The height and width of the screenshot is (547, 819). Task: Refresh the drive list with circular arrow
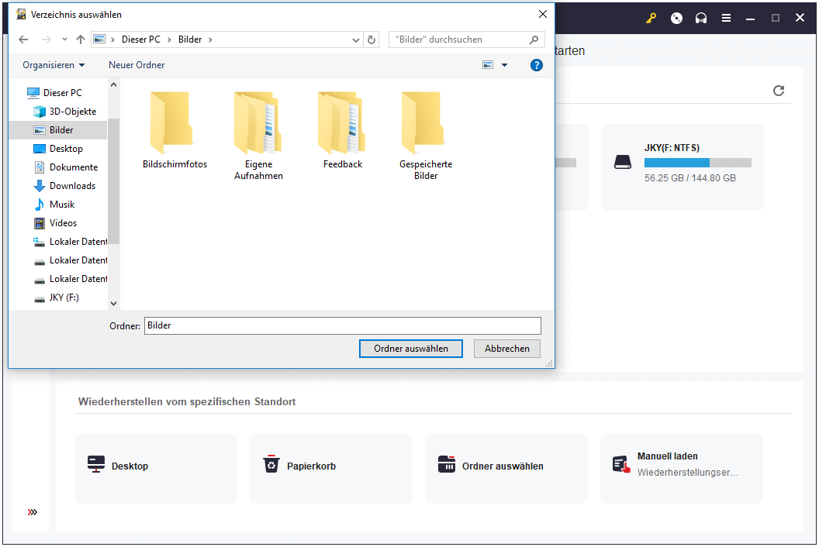click(778, 91)
